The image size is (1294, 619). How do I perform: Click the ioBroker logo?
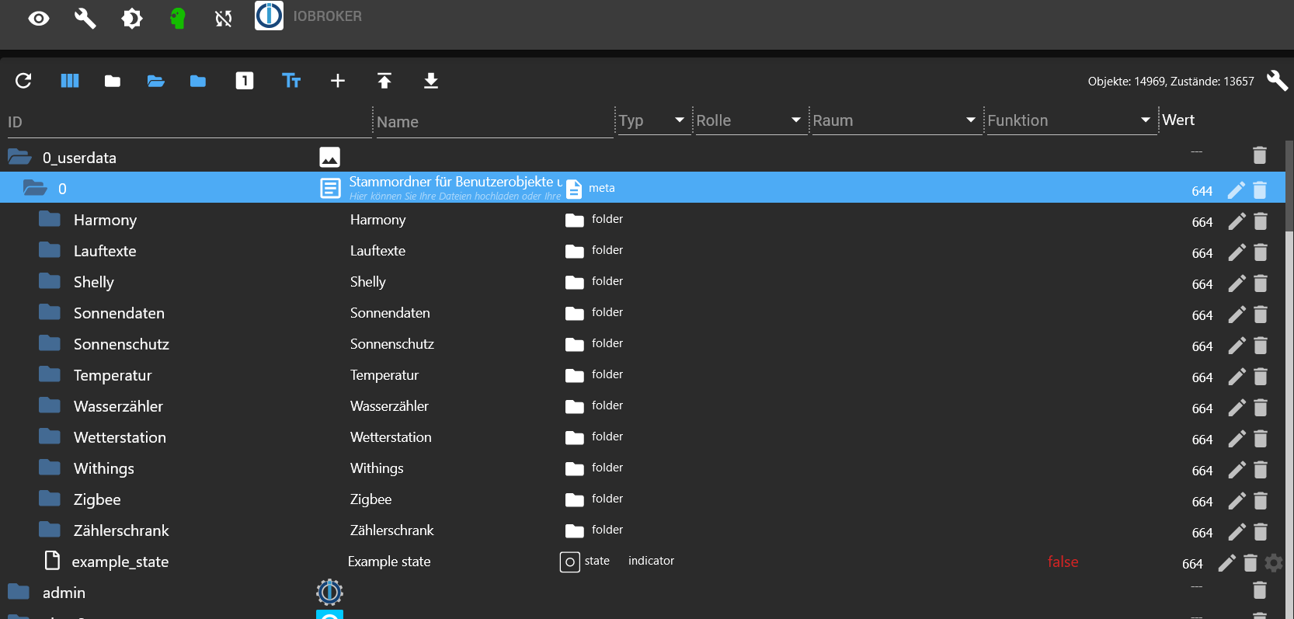click(270, 16)
